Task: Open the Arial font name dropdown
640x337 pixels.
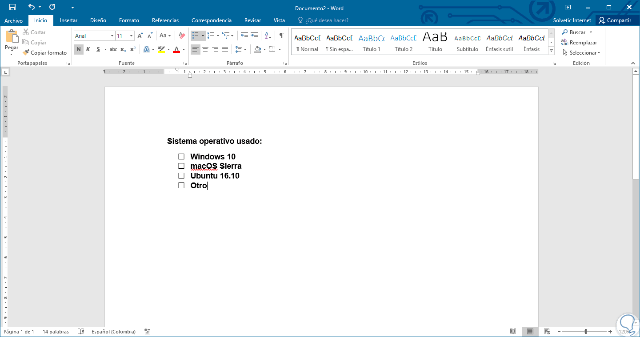Action: coord(112,36)
